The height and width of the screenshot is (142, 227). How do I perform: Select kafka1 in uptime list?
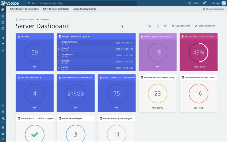coord(96,68)
